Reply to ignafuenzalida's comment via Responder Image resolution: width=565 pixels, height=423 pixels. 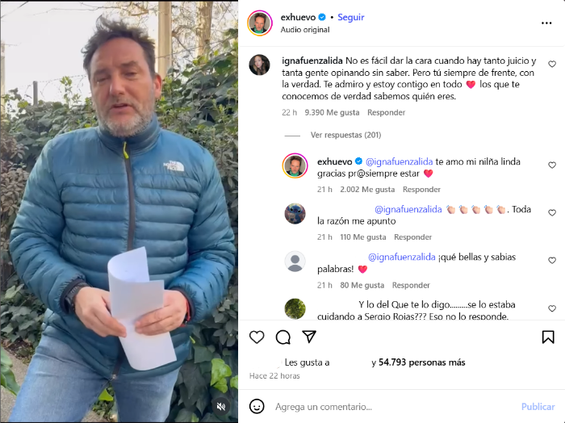tap(387, 113)
